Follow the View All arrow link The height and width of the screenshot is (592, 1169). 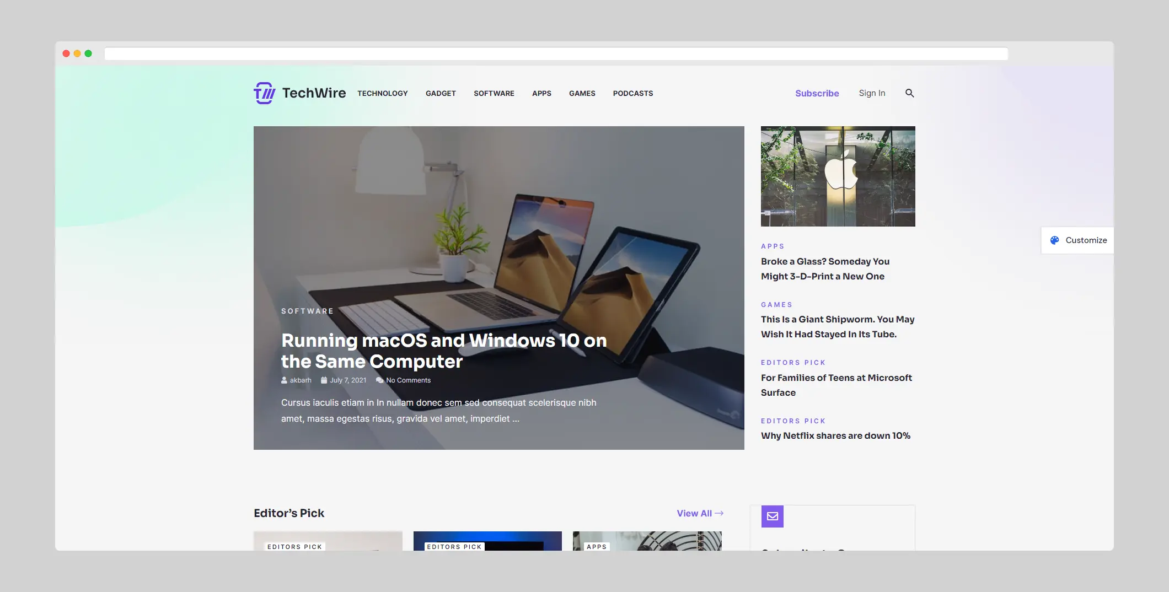tap(700, 513)
